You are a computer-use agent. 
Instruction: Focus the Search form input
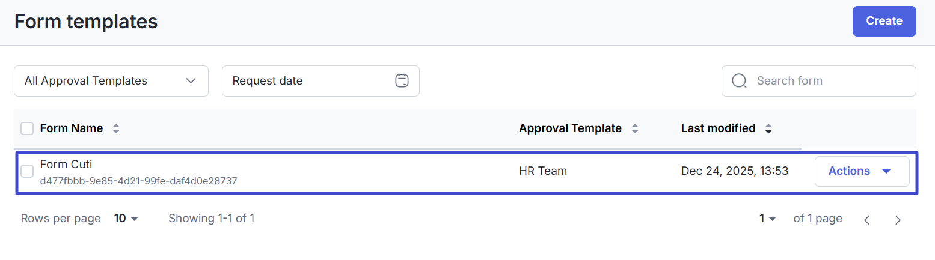point(830,81)
